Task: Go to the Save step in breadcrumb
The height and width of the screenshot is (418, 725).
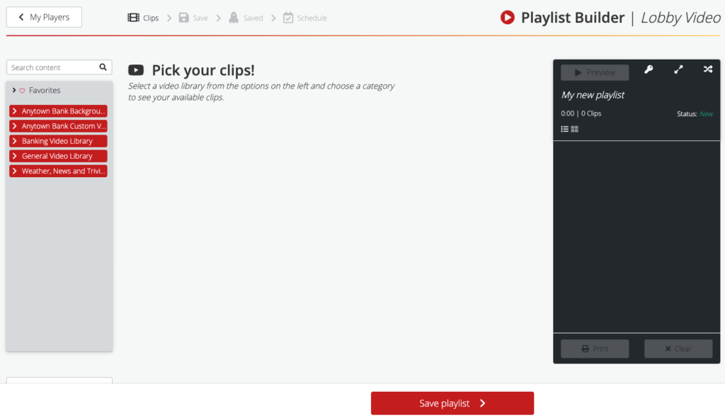Action: coord(193,18)
